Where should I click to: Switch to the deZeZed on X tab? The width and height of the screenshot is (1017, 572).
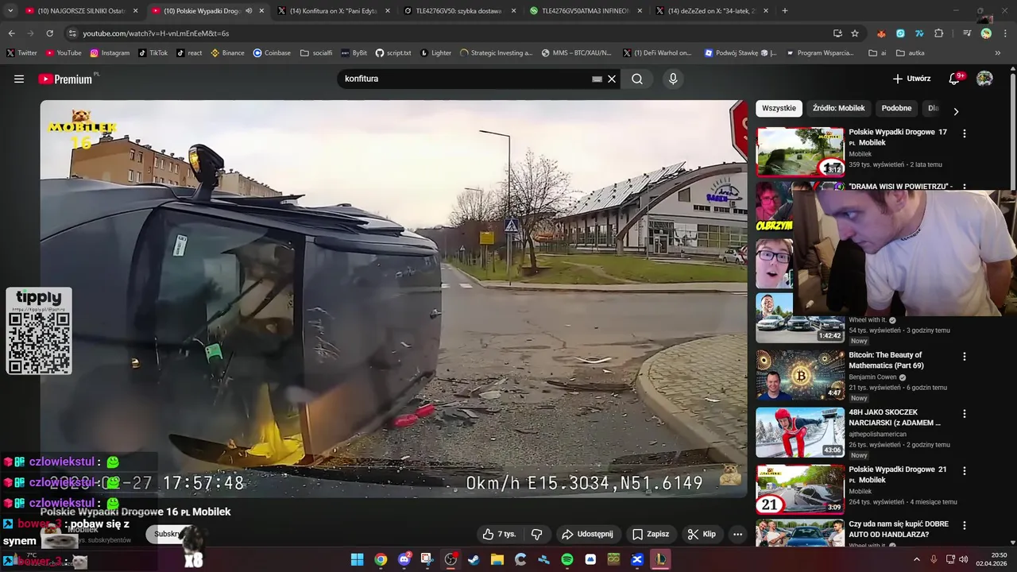[711, 11]
